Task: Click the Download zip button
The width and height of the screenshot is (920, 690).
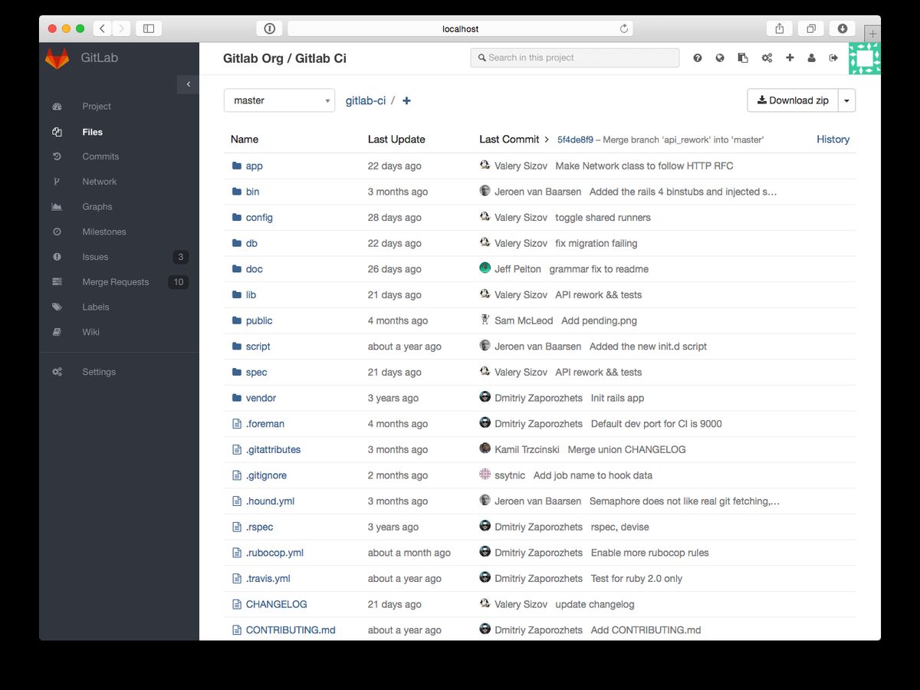Action: (x=793, y=100)
